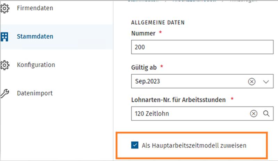Uncheck Als Hauptarbeitszeitmodell zuweisen checkbox
The height and width of the screenshot is (161, 278).
(x=135, y=145)
